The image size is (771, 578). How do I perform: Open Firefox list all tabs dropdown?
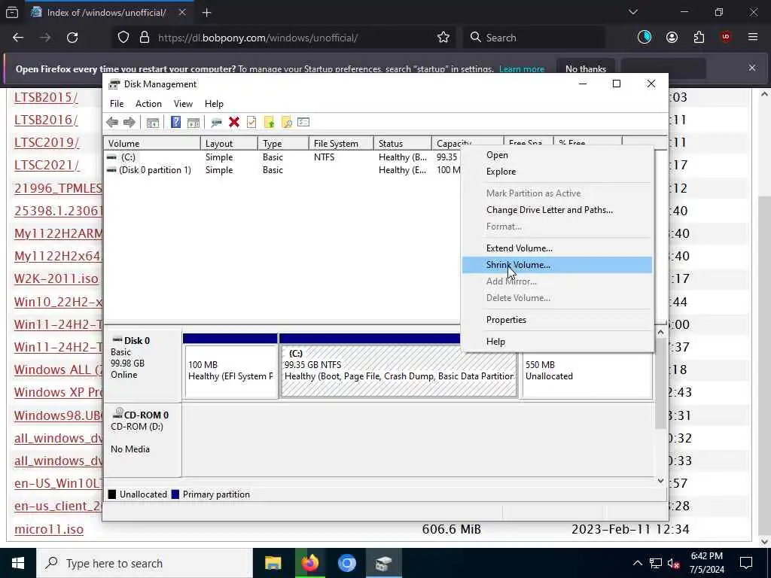point(632,12)
